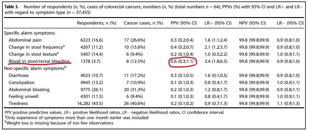This screenshot has width=309, height=130.
Task: Select the LR+ value 3.4 (1.8;6.5)
Action: point(218,61)
